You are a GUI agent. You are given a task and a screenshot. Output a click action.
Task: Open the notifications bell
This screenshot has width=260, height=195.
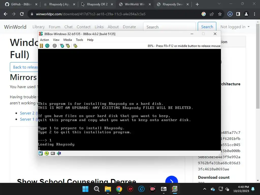[x=253, y=189]
